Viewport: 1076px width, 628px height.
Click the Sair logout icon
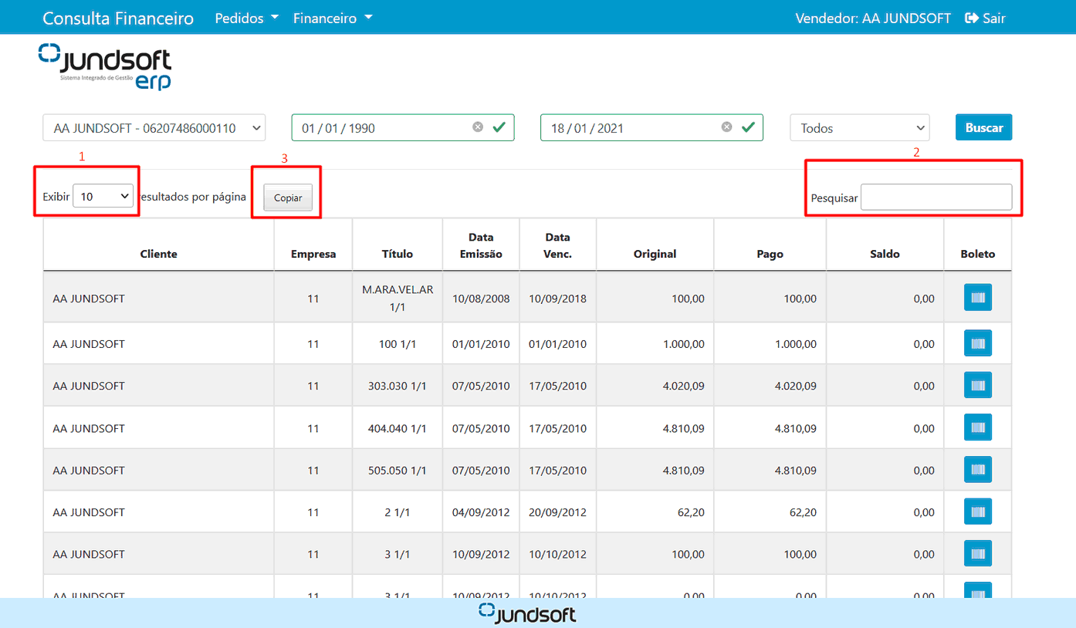point(972,18)
